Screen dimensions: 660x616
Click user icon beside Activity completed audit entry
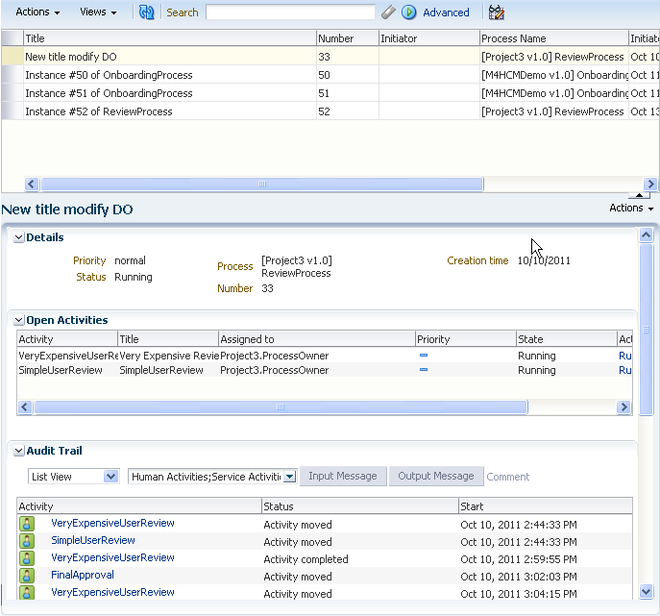tap(27, 558)
